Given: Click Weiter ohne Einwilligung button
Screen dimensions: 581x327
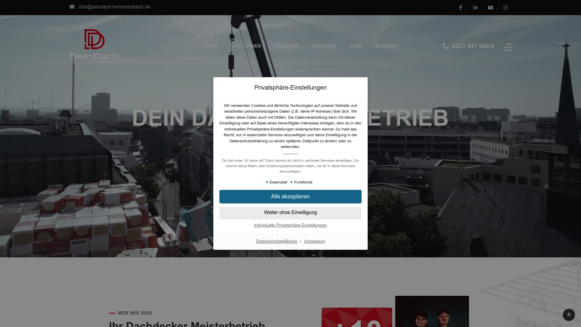Looking at the screenshot, I should tap(290, 213).
